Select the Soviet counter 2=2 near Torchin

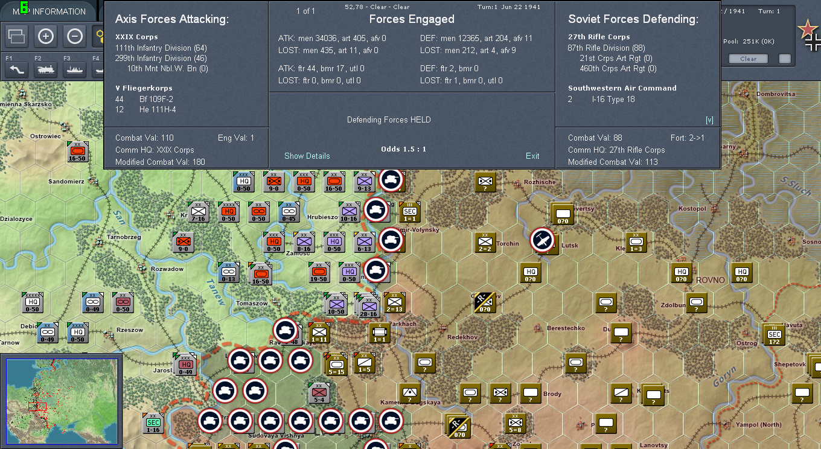[x=485, y=242]
